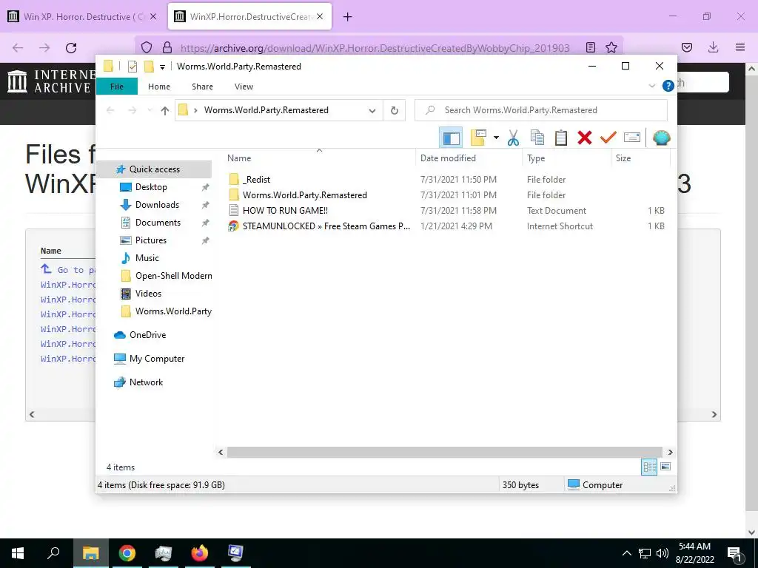Open the View ribbon tab
Screen dimensions: 758x568
click(x=244, y=87)
